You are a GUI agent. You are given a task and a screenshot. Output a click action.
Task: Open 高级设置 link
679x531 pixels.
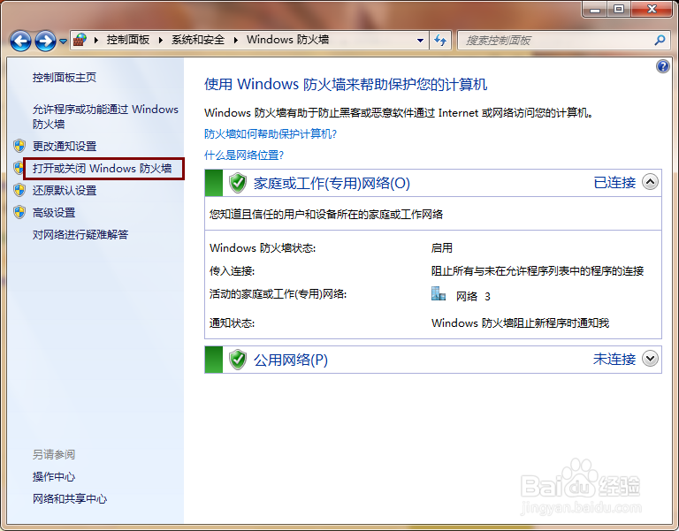coord(54,212)
